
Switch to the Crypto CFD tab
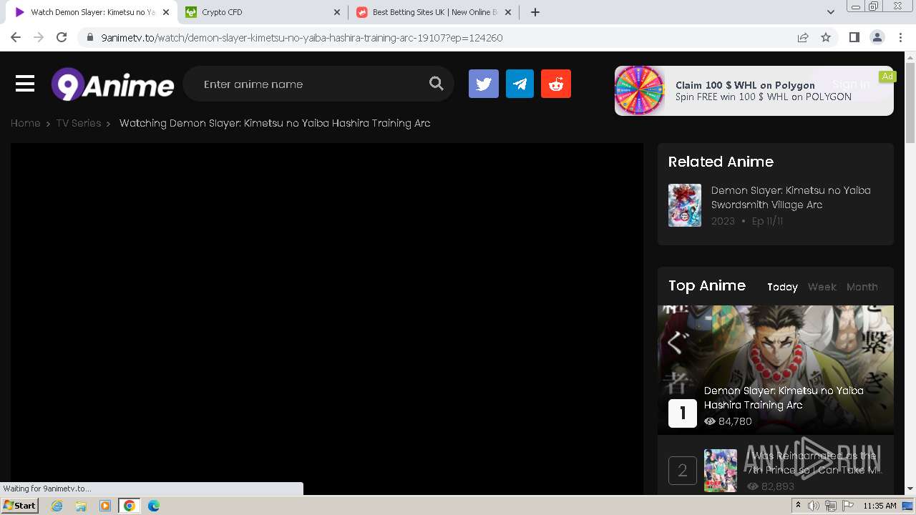pos(263,12)
